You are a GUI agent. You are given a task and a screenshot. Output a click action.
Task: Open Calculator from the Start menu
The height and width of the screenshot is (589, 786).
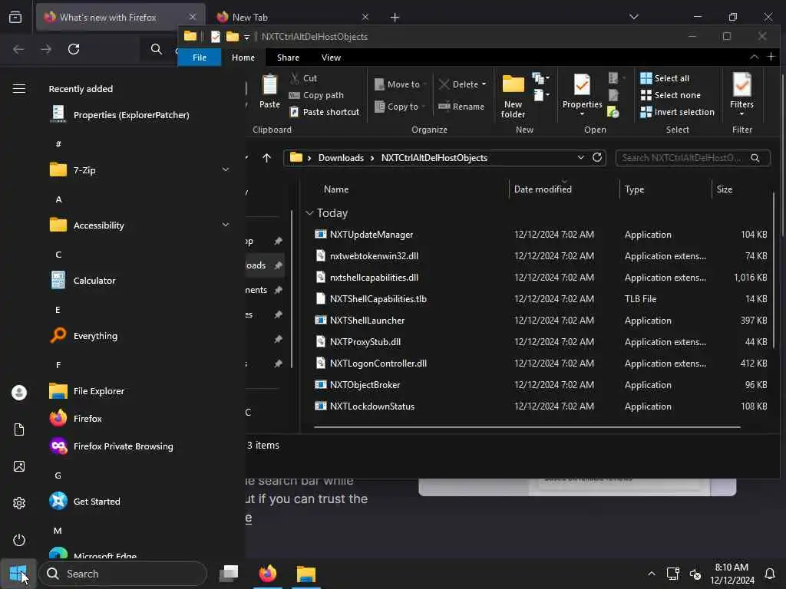click(94, 281)
